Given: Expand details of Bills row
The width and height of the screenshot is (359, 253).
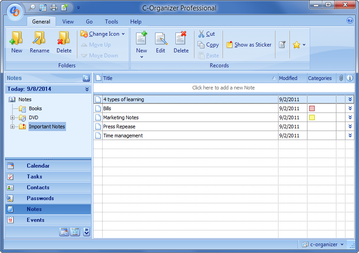Looking at the screenshot, I should 350,108.
